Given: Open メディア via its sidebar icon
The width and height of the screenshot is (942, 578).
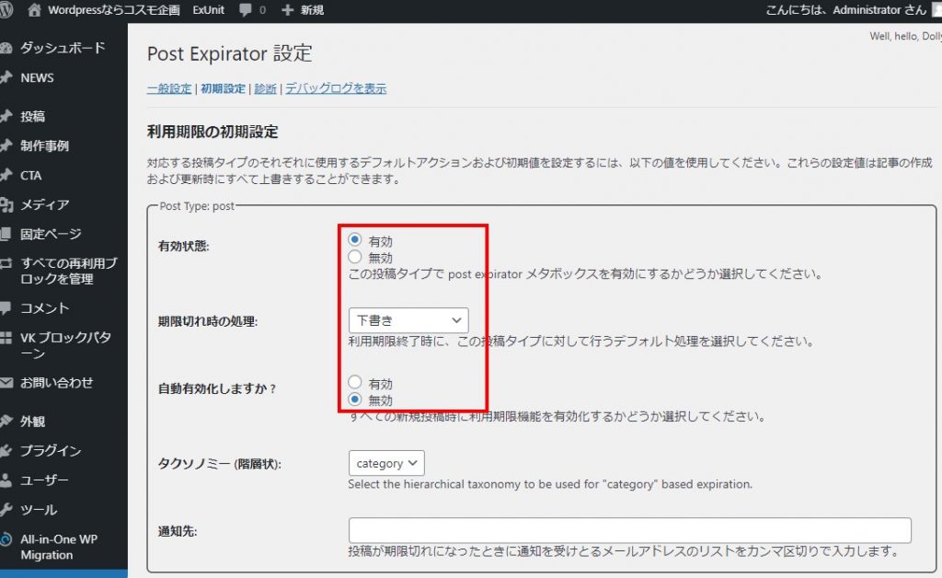Looking at the screenshot, I should point(6,204).
